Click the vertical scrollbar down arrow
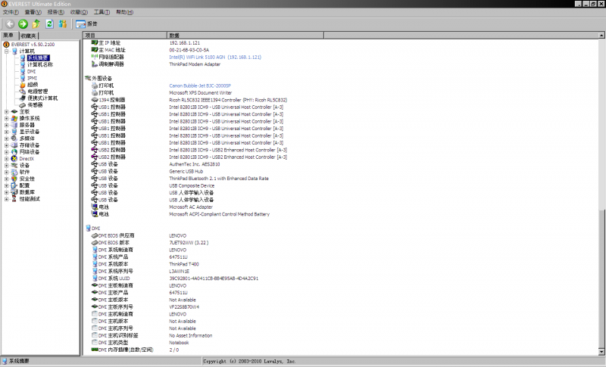606x367 pixels. click(x=601, y=352)
